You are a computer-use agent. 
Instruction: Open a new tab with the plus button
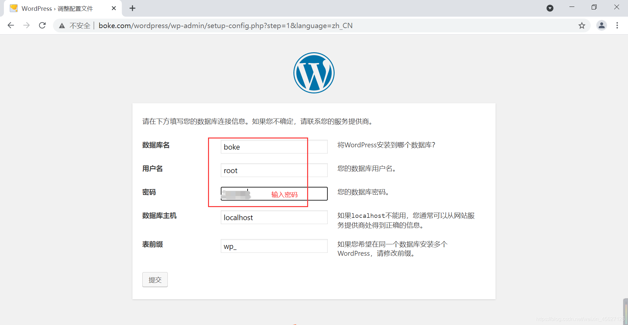tap(132, 8)
